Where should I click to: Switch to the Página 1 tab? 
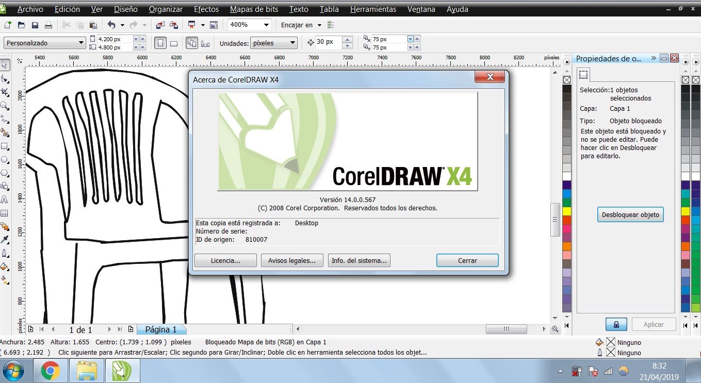click(x=160, y=329)
